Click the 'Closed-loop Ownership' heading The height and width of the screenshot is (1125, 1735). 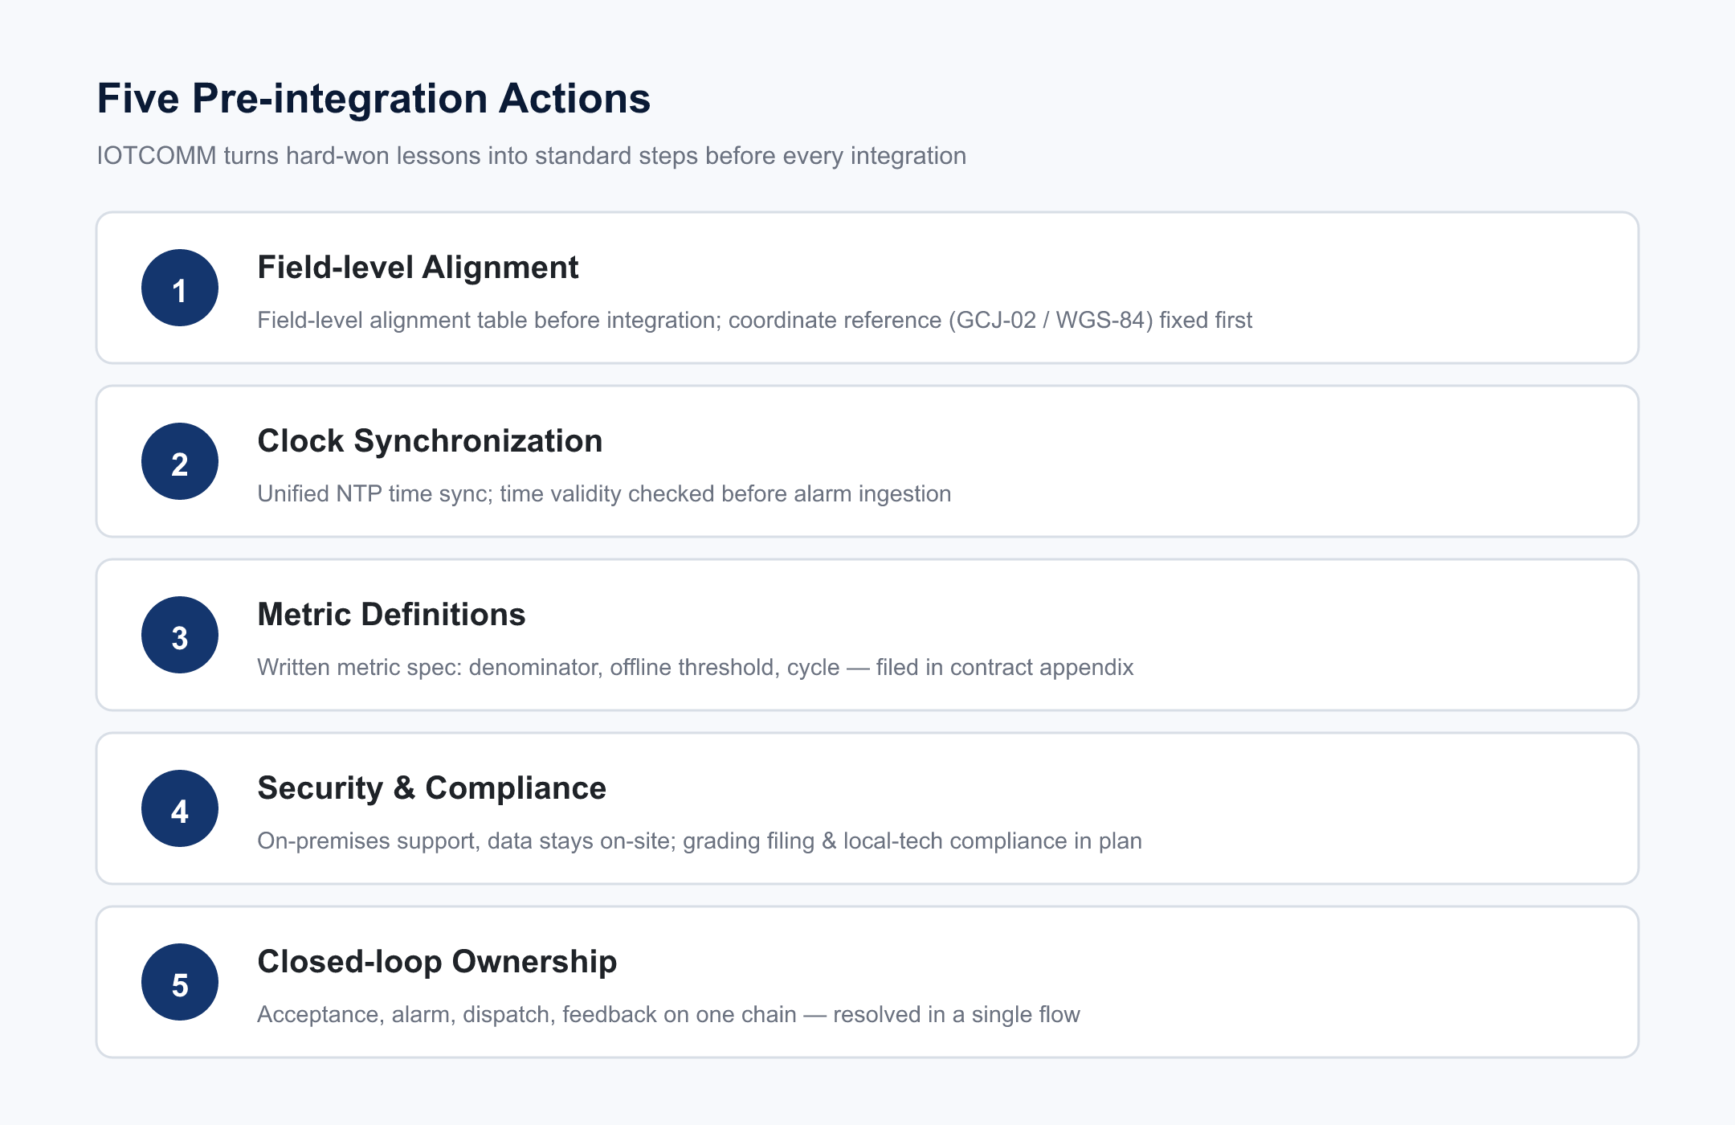tap(437, 962)
